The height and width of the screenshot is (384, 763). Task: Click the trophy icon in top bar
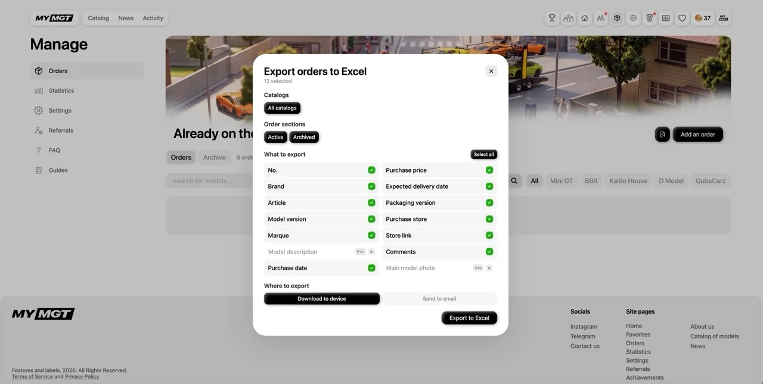552,18
